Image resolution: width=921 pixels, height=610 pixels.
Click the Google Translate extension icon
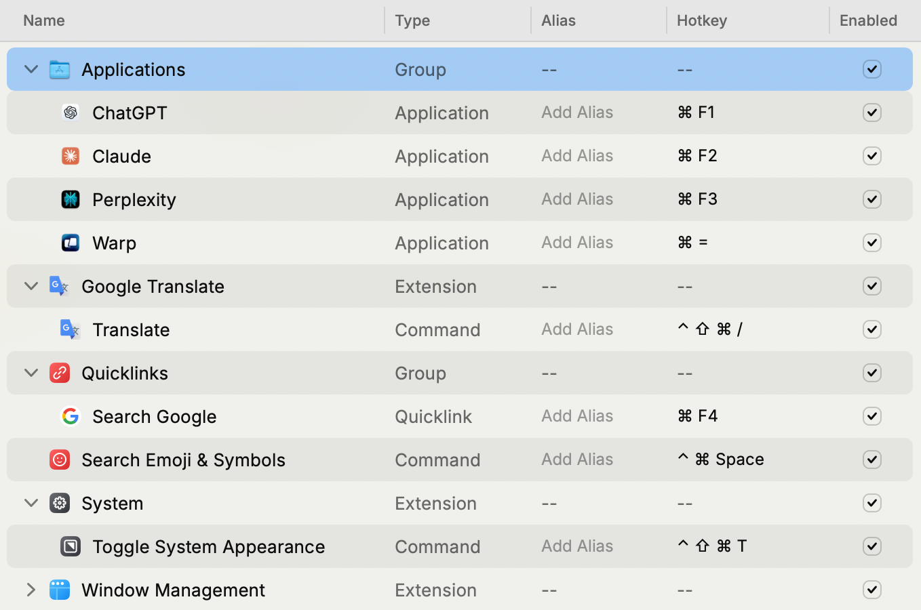click(x=60, y=286)
